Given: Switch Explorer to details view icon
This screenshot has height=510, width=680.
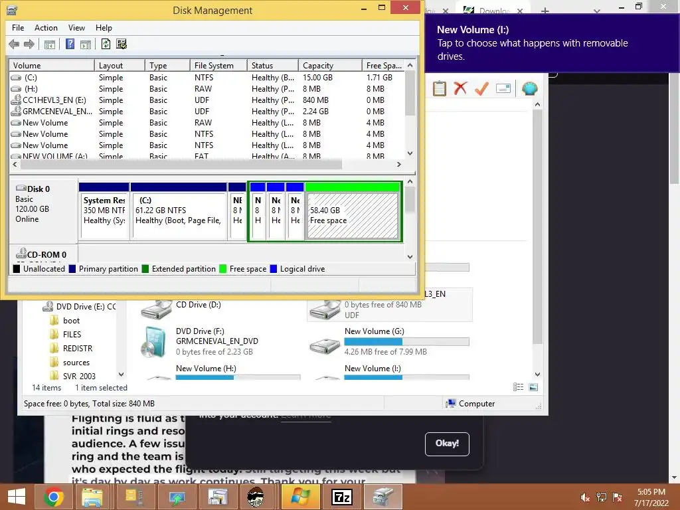Looking at the screenshot, I should point(518,387).
